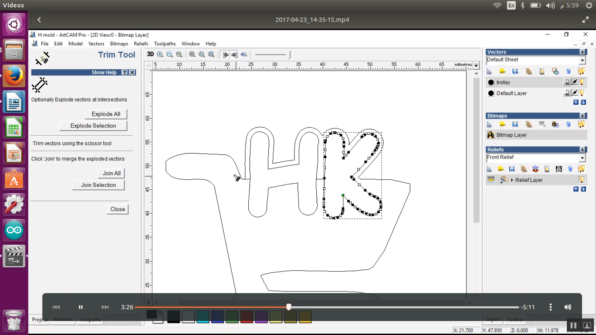The width and height of the screenshot is (596, 335).
Task: Click the Explode All button
Action: coord(106,114)
